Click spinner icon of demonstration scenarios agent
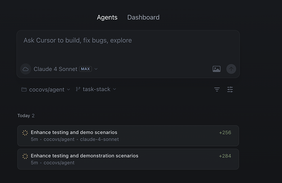 pyautogui.click(x=25, y=156)
